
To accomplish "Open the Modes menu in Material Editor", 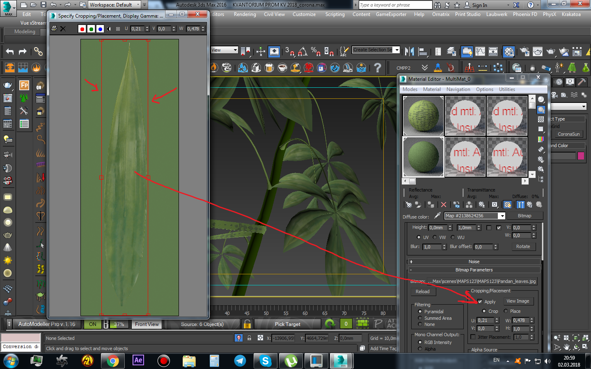I will click(x=410, y=89).
